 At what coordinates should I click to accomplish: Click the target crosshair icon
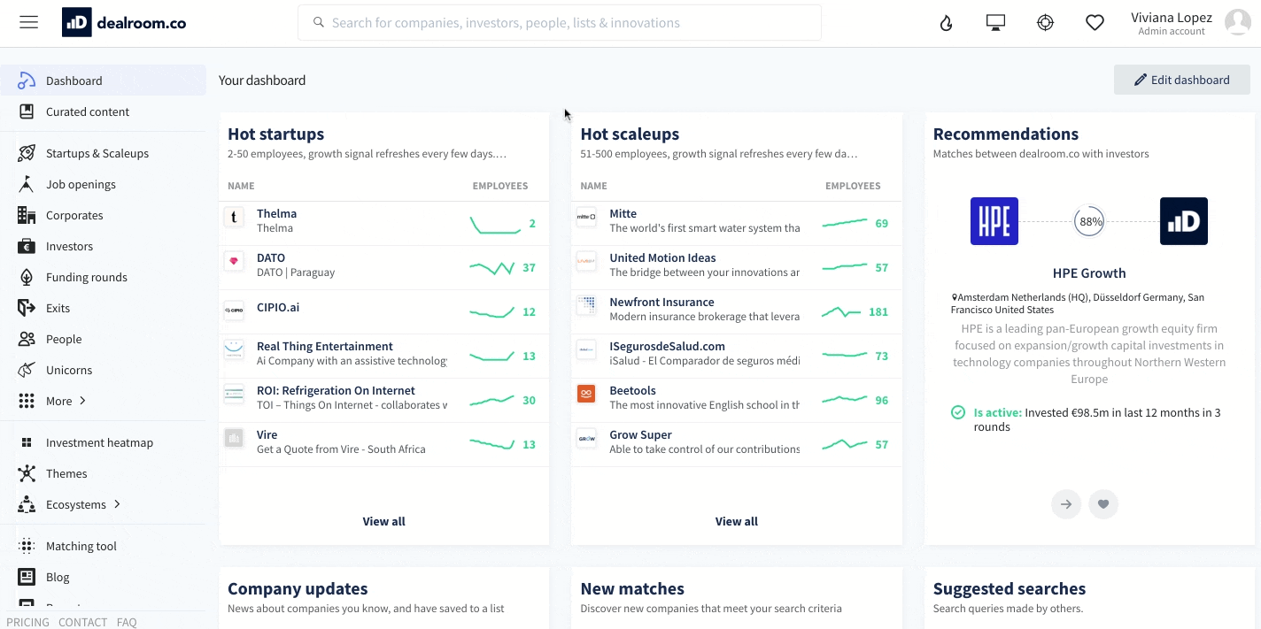click(x=1045, y=23)
